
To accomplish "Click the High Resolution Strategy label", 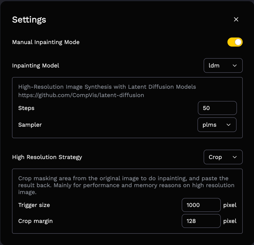I will tap(47, 157).
